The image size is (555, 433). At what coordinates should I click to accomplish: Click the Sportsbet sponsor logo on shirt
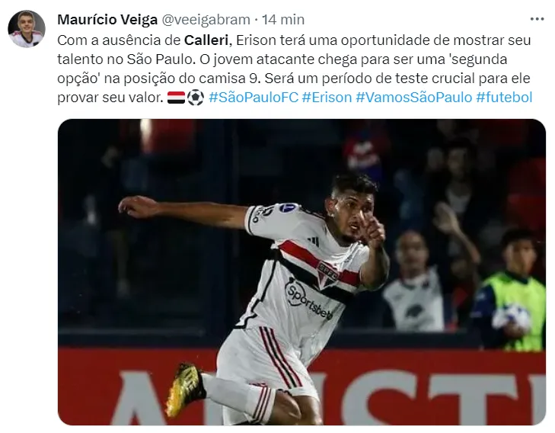click(308, 297)
